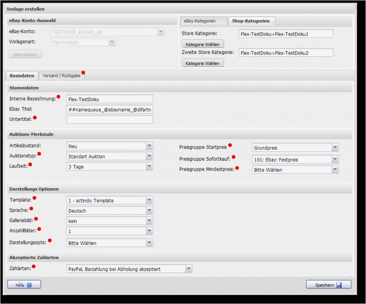Focus the empty Untertitel input field

pos(110,119)
